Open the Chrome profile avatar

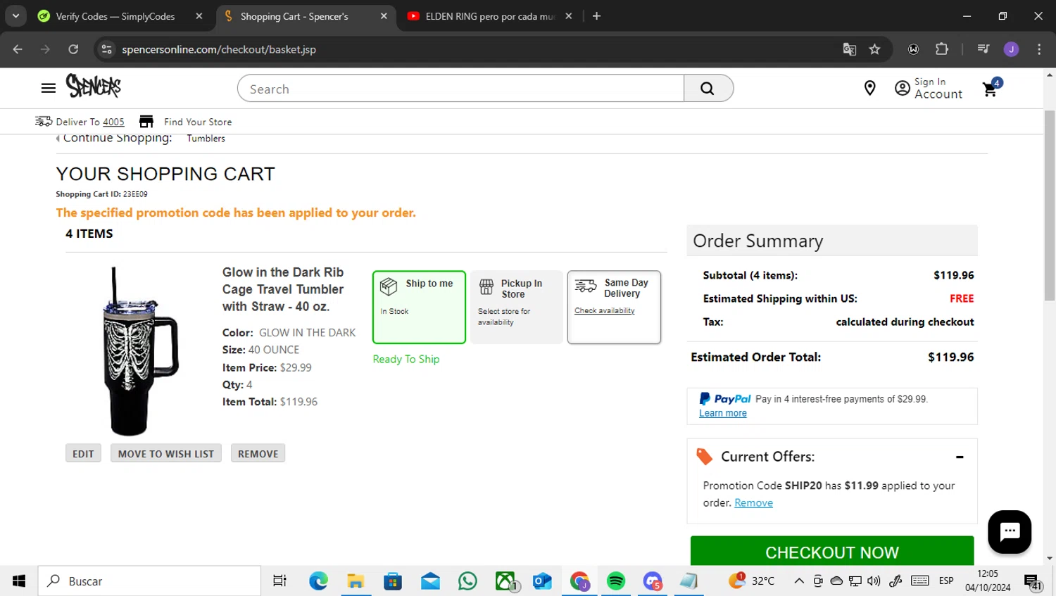click(x=1011, y=49)
